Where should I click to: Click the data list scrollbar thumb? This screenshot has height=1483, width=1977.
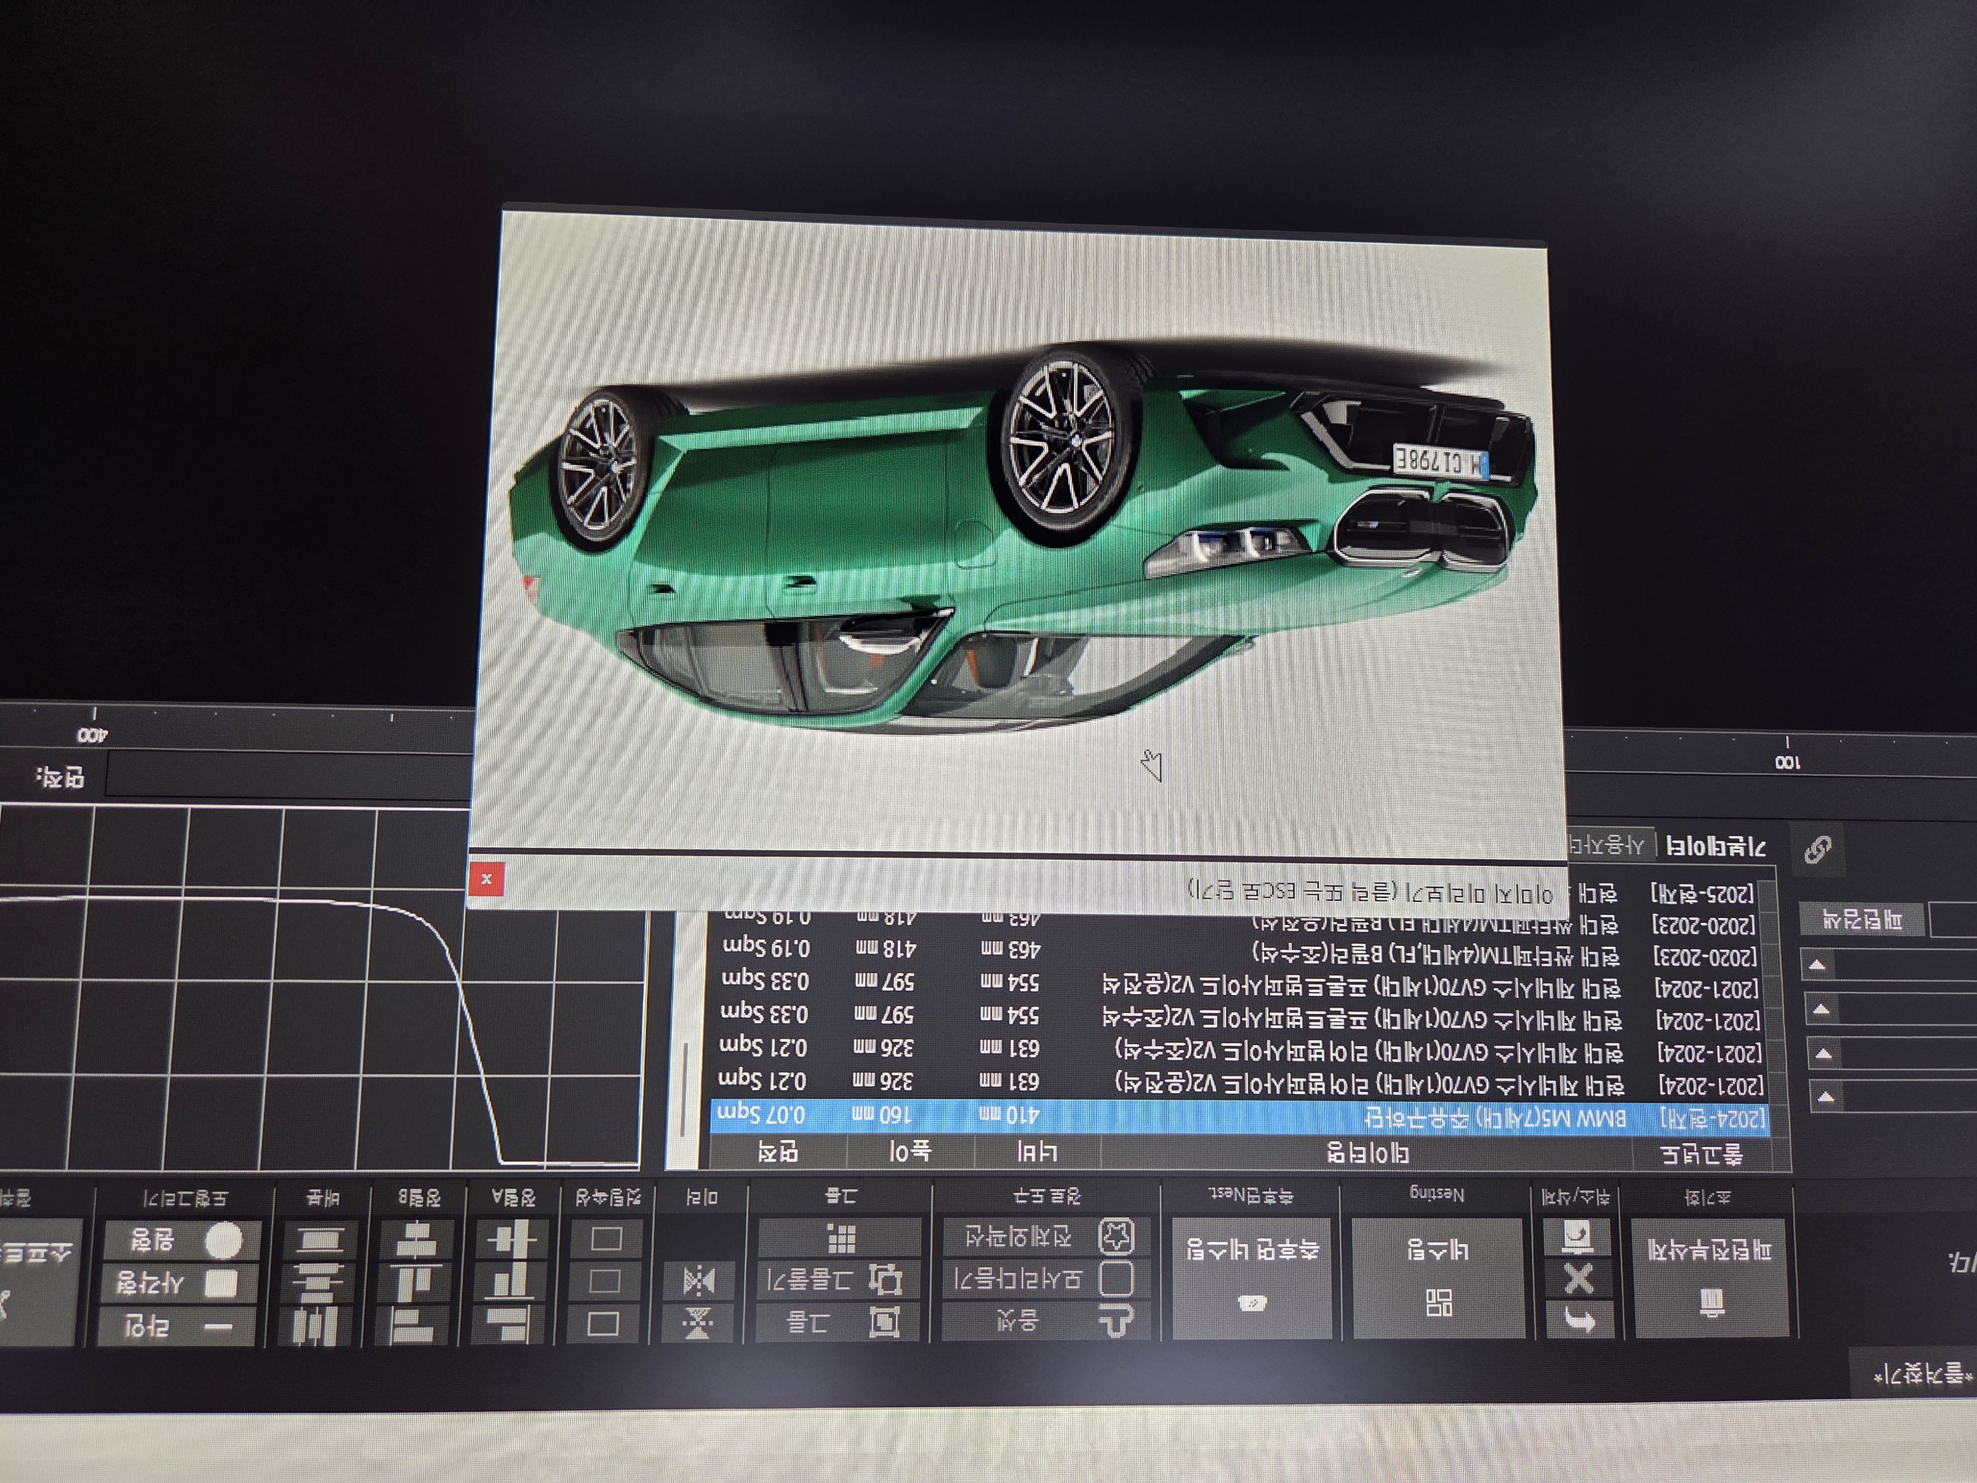[x=685, y=1089]
